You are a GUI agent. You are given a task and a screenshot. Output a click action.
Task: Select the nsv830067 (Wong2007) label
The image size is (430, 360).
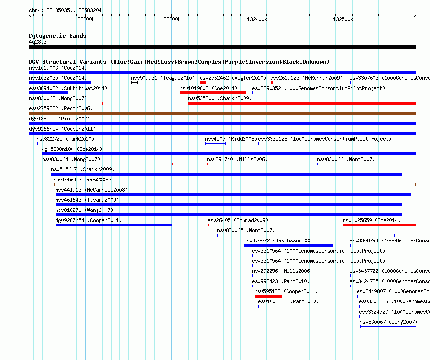coord(388,322)
